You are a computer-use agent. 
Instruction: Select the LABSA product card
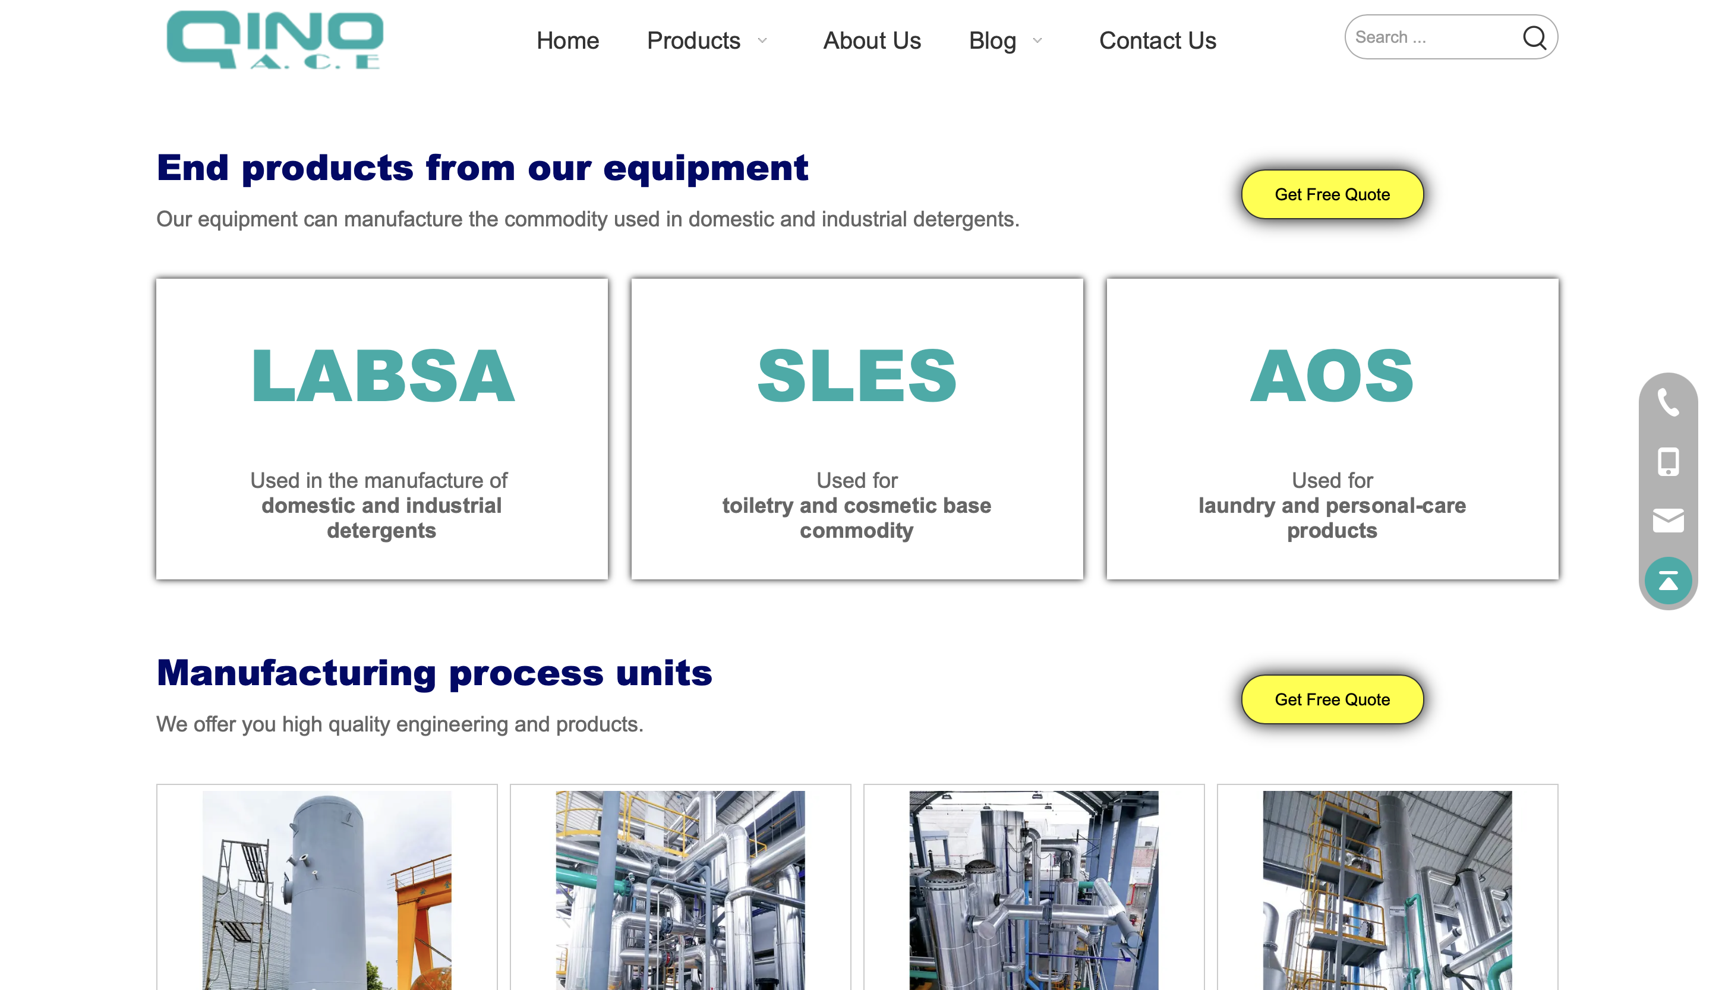pos(381,429)
